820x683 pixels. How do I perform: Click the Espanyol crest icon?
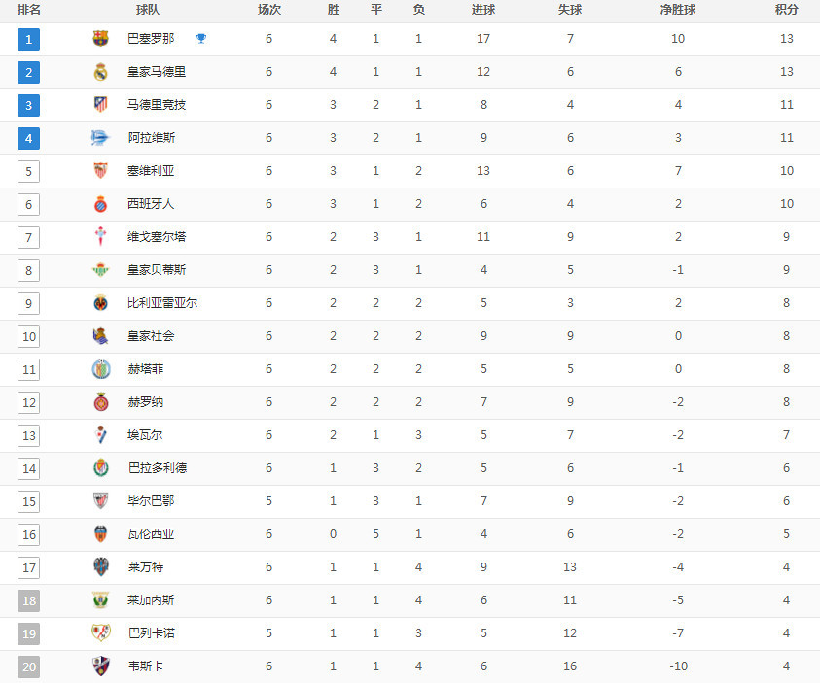coord(100,204)
